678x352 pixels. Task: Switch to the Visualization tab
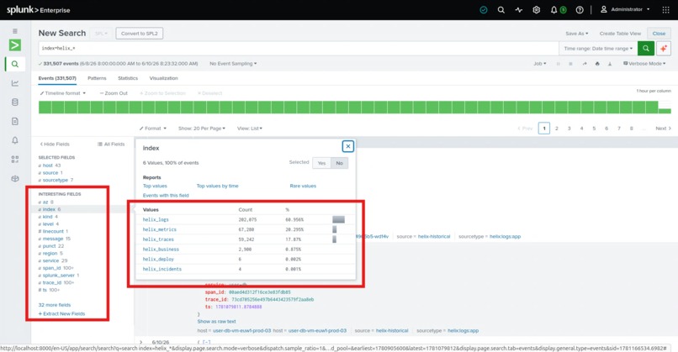pyautogui.click(x=163, y=78)
